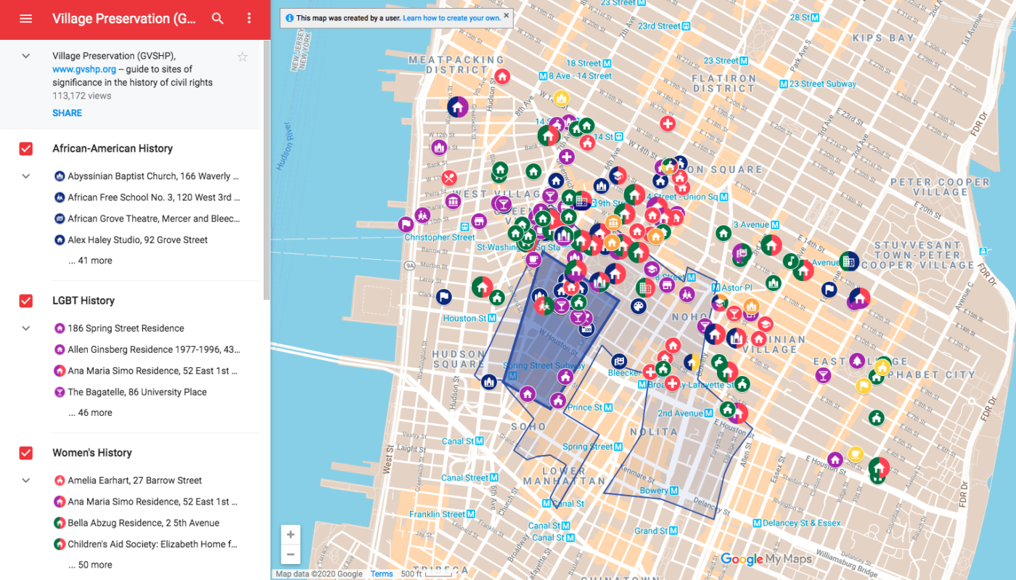Select Alex Haley Studio, 92 Grove Street
The height and width of the screenshot is (580, 1016).
[131, 240]
